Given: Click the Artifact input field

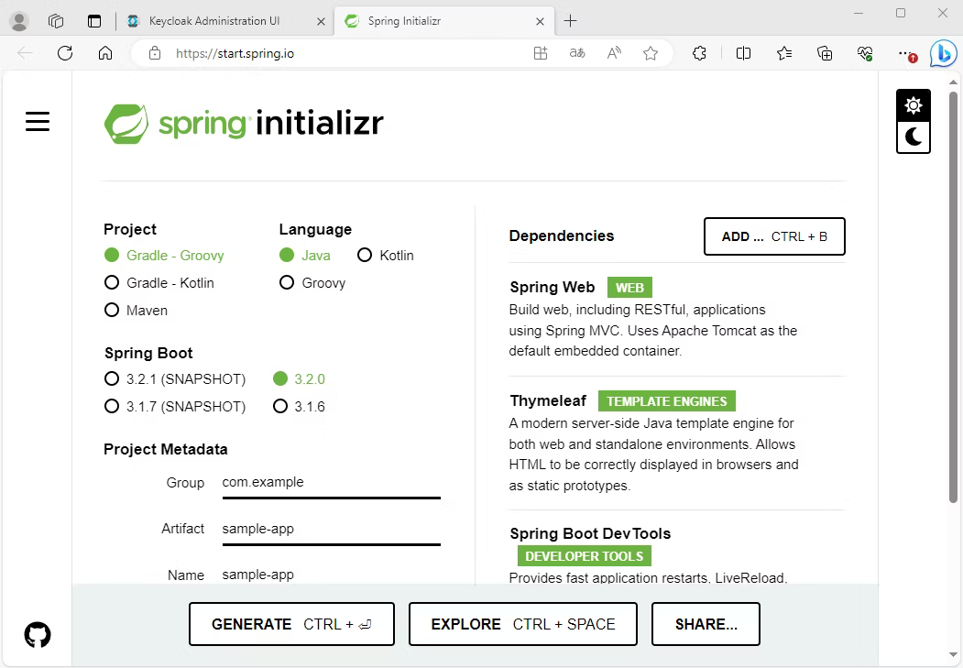Looking at the screenshot, I should pyautogui.click(x=331, y=529).
